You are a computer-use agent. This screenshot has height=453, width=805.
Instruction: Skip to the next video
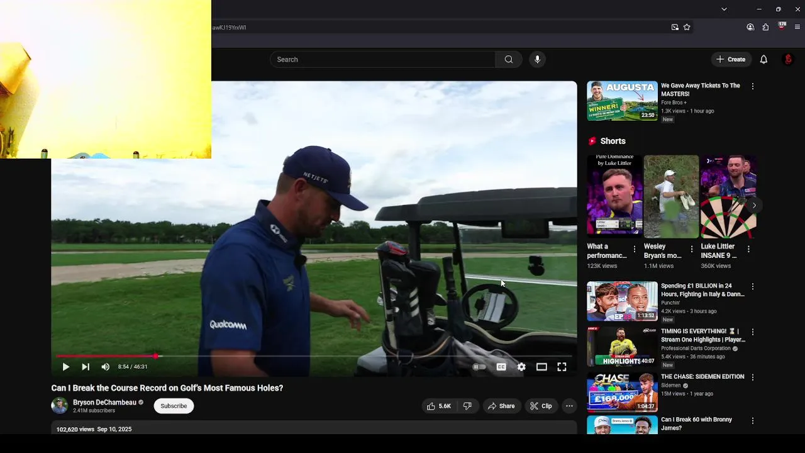click(86, 367)
